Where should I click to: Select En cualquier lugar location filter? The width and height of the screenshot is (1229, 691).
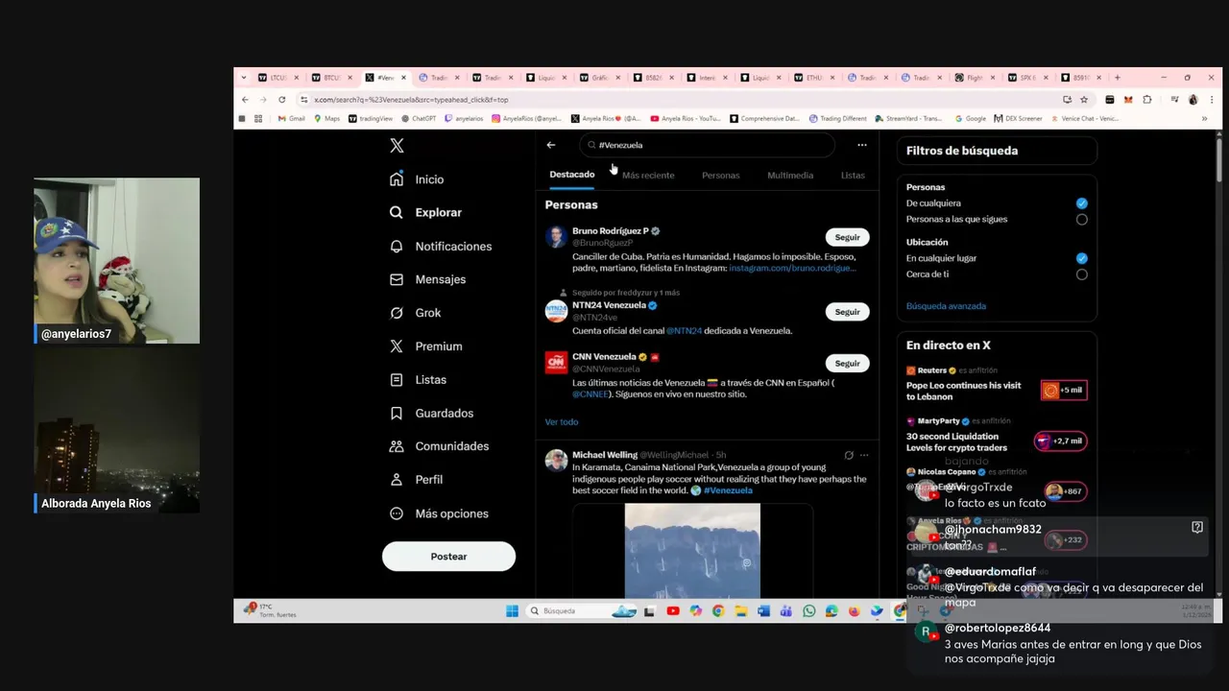click(1082, 258)
